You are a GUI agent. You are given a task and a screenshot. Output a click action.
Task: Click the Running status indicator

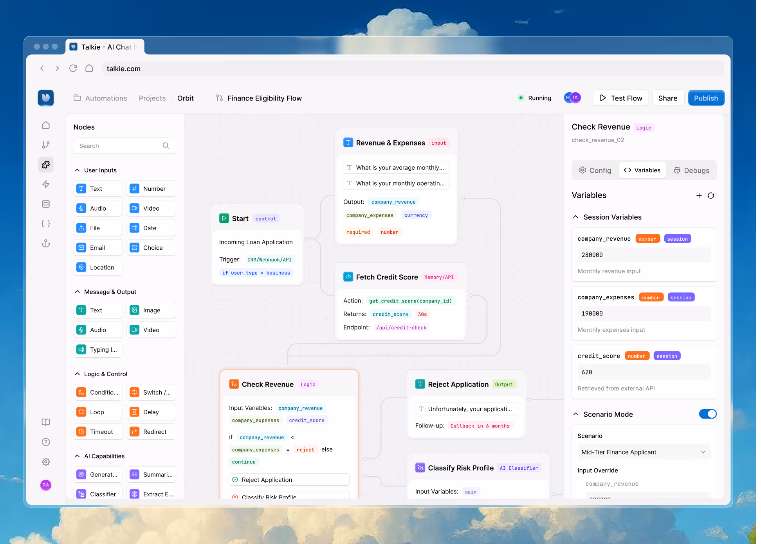point(535,98)
